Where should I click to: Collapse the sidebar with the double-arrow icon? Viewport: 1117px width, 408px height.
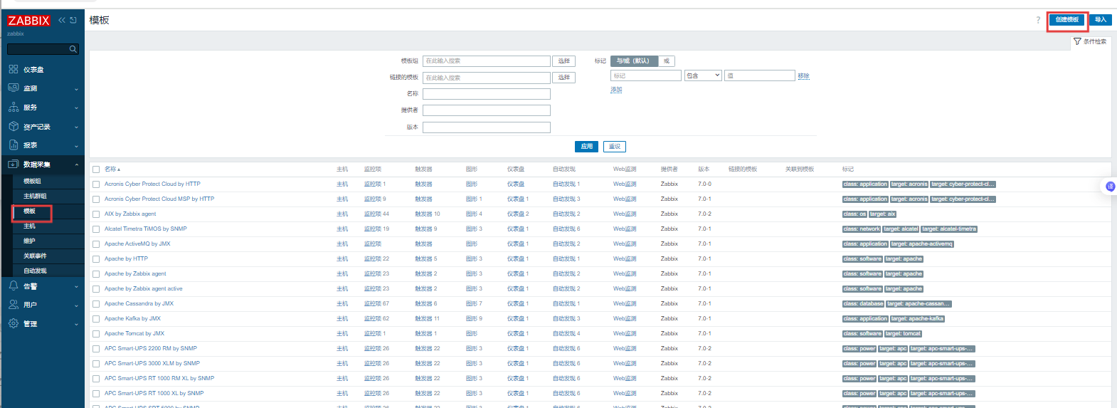coord(62,20)
